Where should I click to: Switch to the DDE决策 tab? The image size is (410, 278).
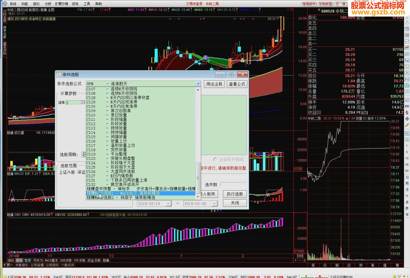66,260
